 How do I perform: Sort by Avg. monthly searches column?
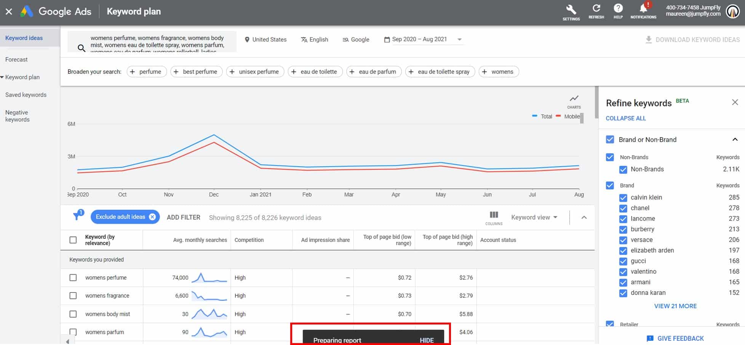point(200,240)
